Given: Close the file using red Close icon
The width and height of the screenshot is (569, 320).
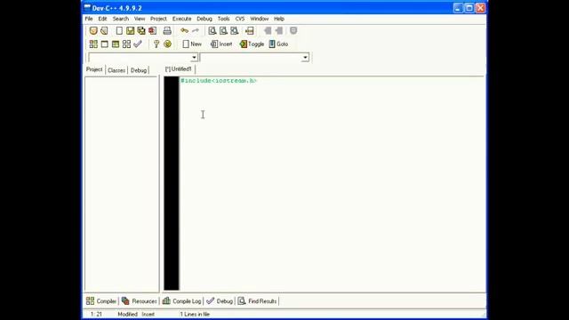Looking at the screenshot, I should [x=152, y=31].
